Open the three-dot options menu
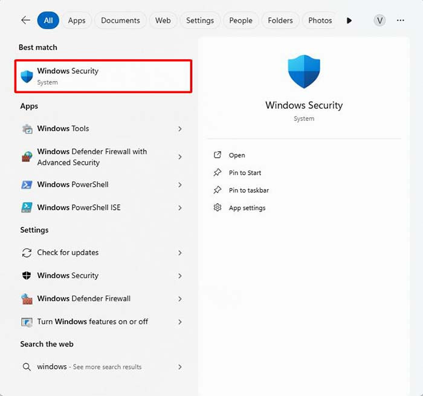The width and height of the screenshot is (423, 396). (400, 21)
